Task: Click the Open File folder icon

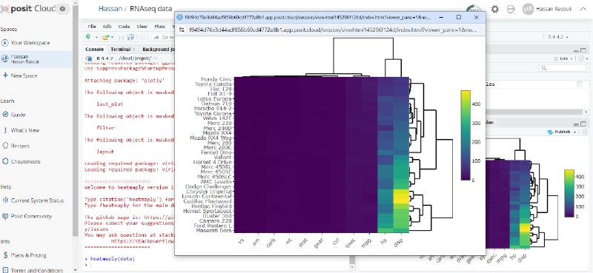Action: click(105, 37)
